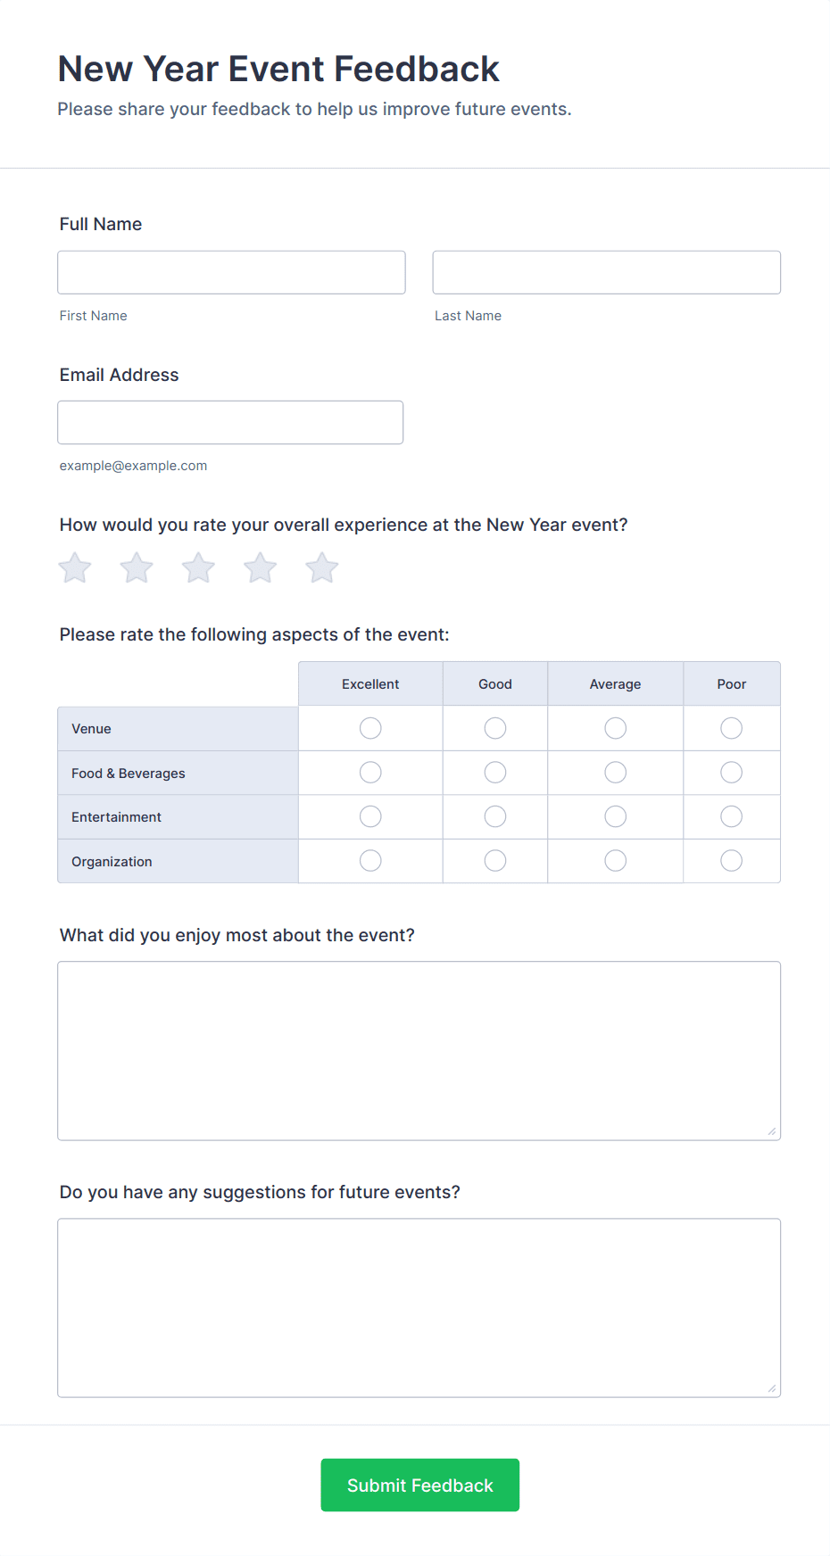Rate Organization as Poor

731,860
